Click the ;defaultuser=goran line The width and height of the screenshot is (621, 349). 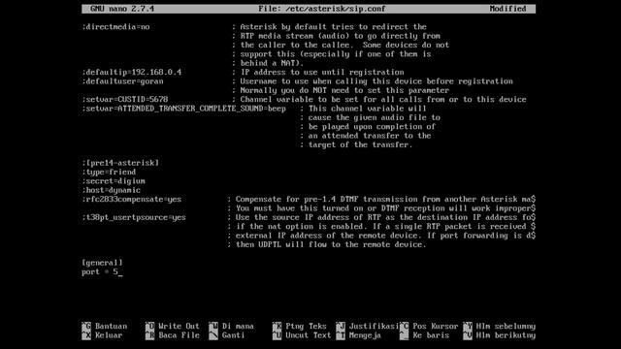[123, 81]
